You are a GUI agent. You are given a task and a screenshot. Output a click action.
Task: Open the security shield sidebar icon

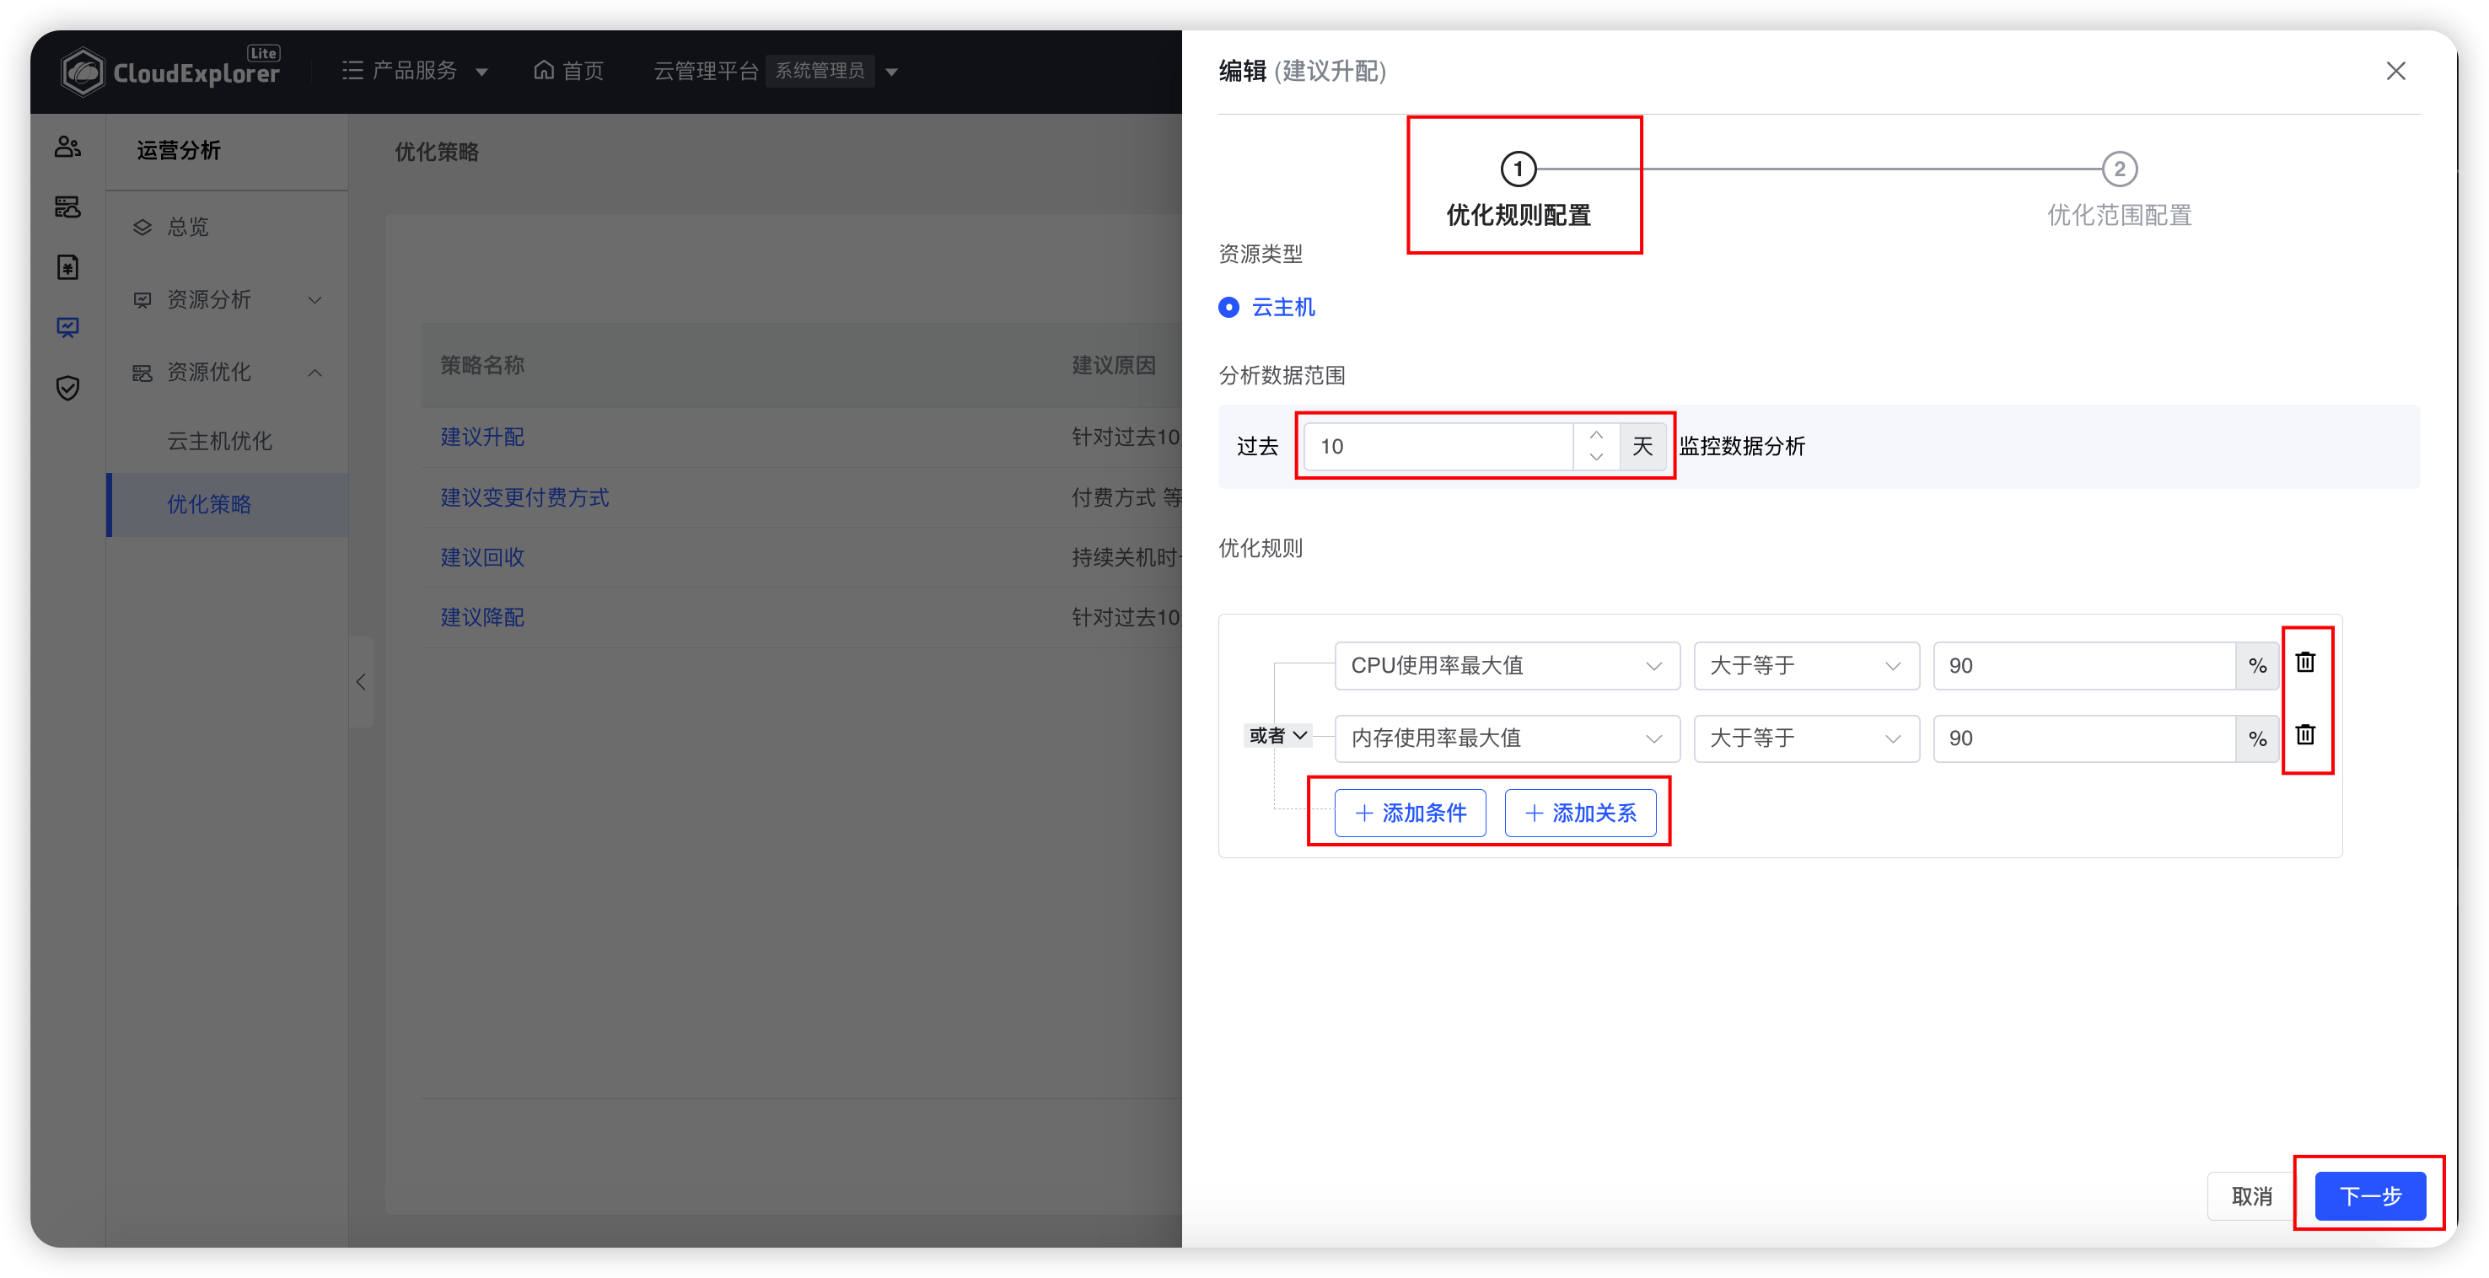(x=67, y=389)
